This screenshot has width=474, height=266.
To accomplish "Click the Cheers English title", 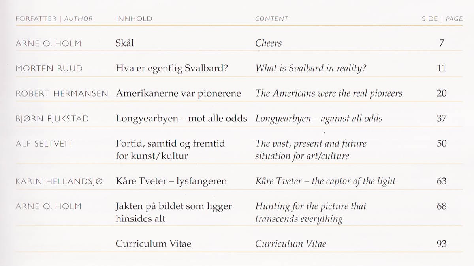I will [269, 43].
